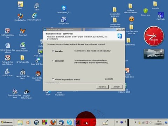This screenshot has width=168, height=126.
Task: Launch Firefox from the taskbar
Action: click(53, 122)
